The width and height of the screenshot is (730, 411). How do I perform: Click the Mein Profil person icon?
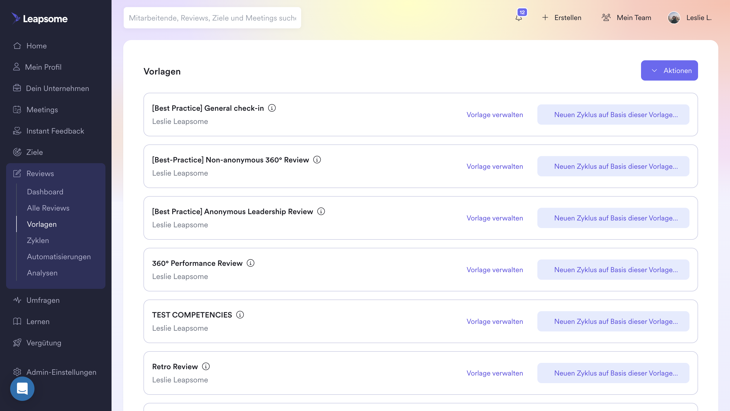[x=16, y=67]
